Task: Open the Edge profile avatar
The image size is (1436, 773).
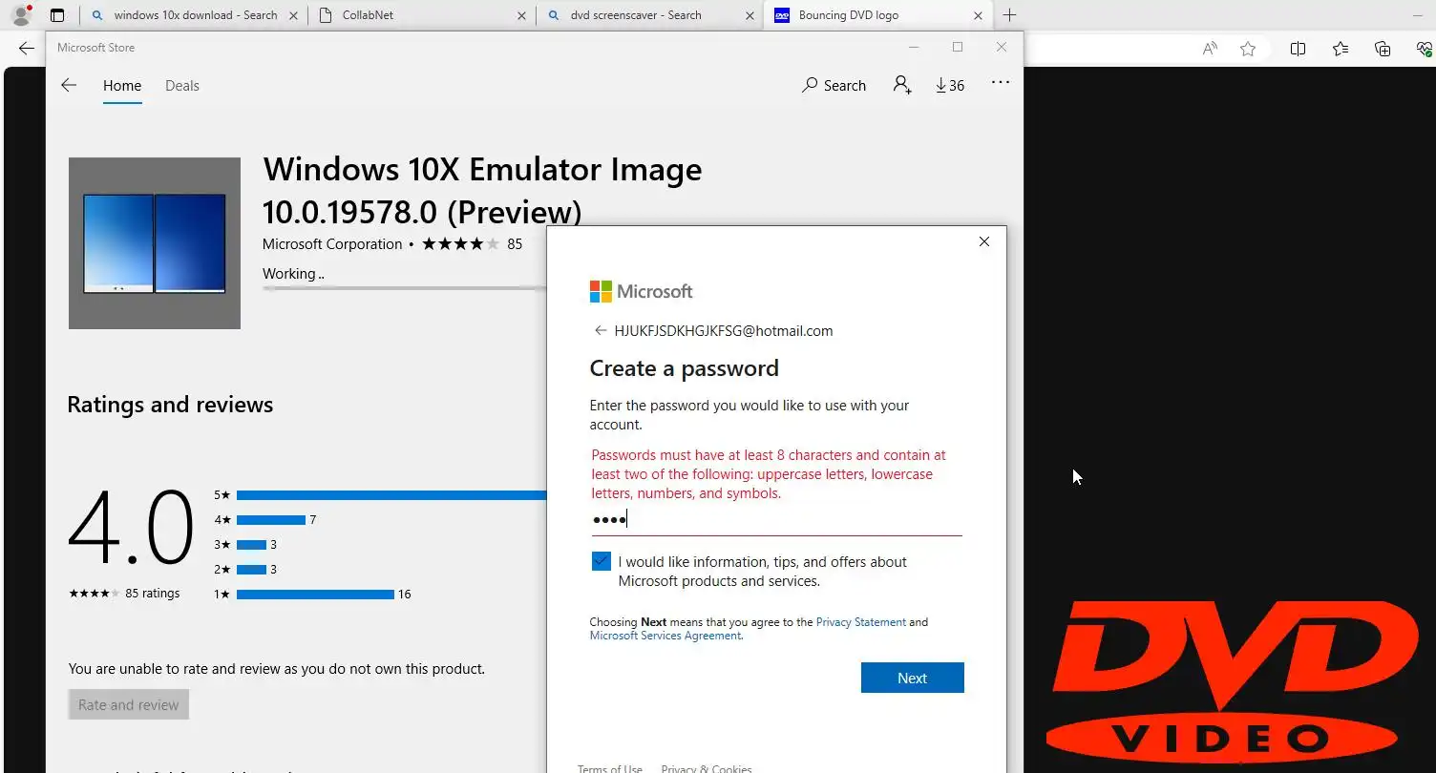Action: pyautogui.click(x=20, y=15)
